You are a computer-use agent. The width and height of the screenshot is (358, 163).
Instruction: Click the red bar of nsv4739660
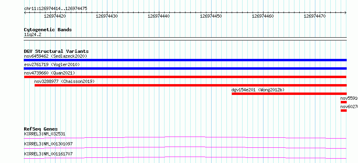pos(185,77)
